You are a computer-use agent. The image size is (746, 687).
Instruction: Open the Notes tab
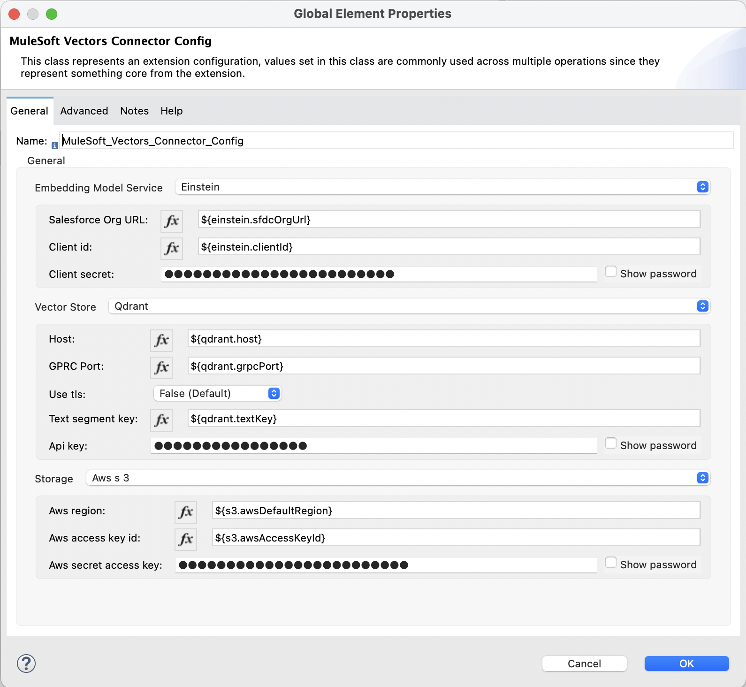click(x=134, y=111)
